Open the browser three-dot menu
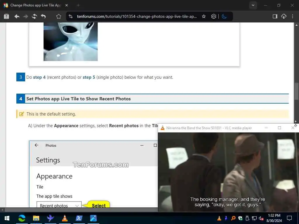The width and height of the screenshot is (299, 224). coord(293,16)
